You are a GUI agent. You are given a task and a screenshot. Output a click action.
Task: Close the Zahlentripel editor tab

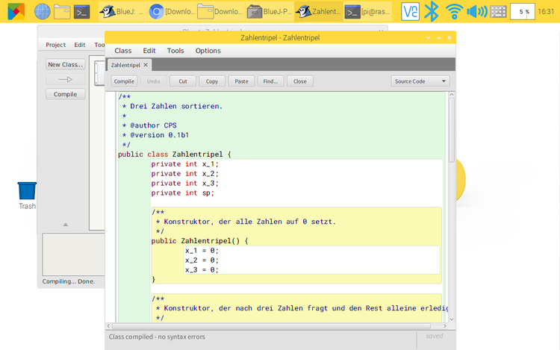coord(146,65)
